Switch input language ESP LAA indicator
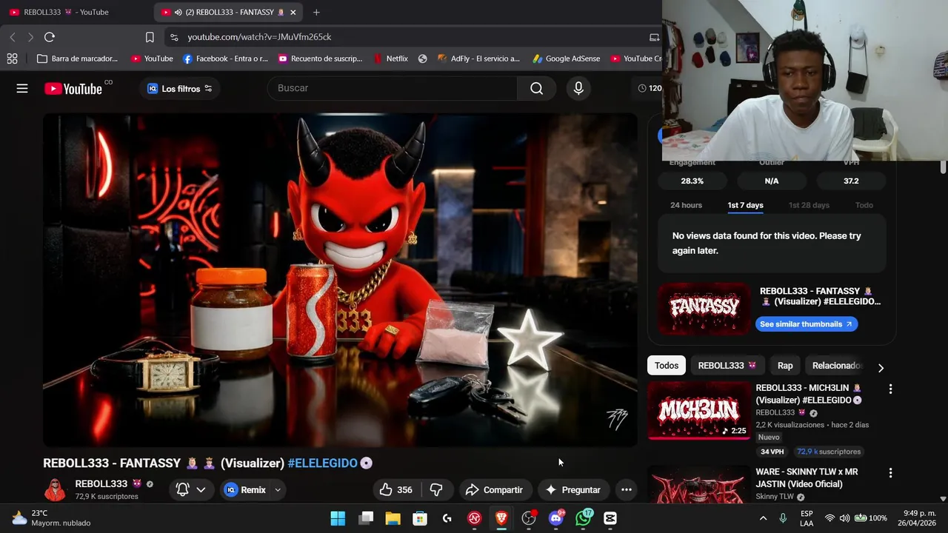This screenshot has height=533, width=948. click(807, 518)
